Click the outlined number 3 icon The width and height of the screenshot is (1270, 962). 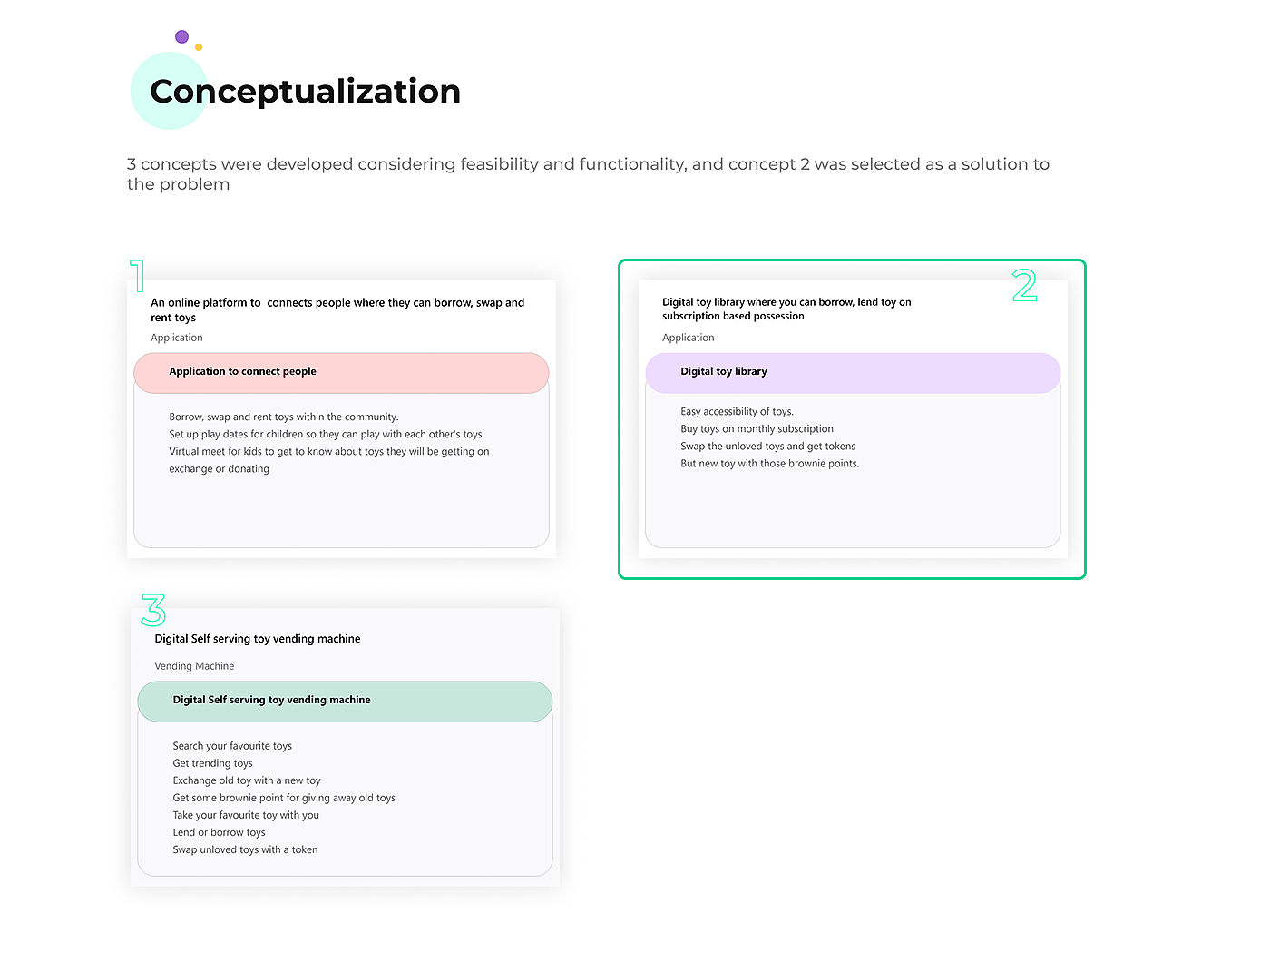(153, 610)
